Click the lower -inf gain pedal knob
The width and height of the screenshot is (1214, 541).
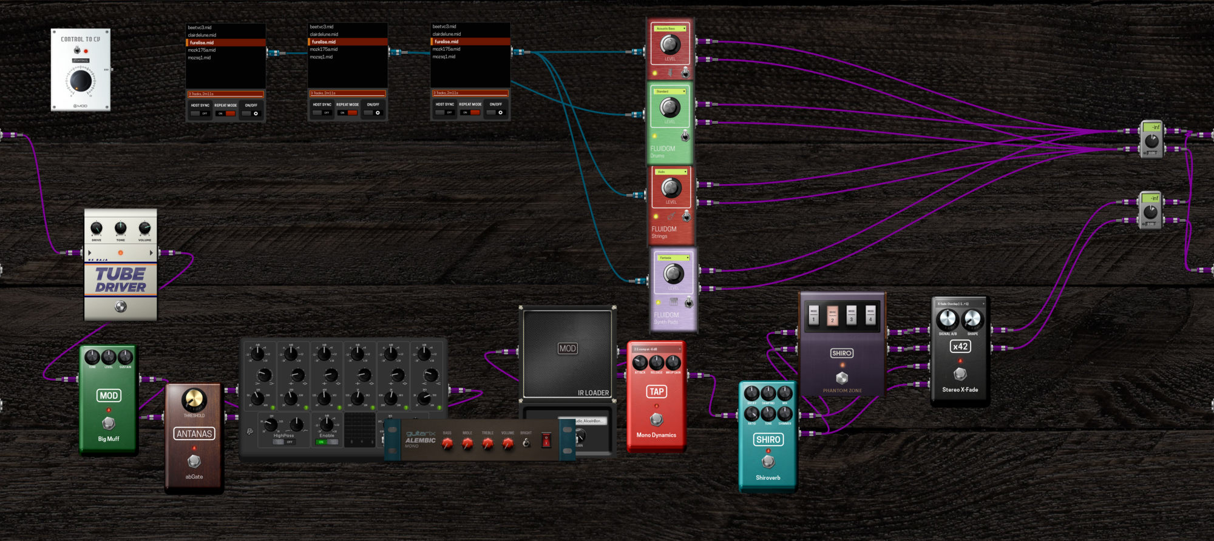[1150, 212]
